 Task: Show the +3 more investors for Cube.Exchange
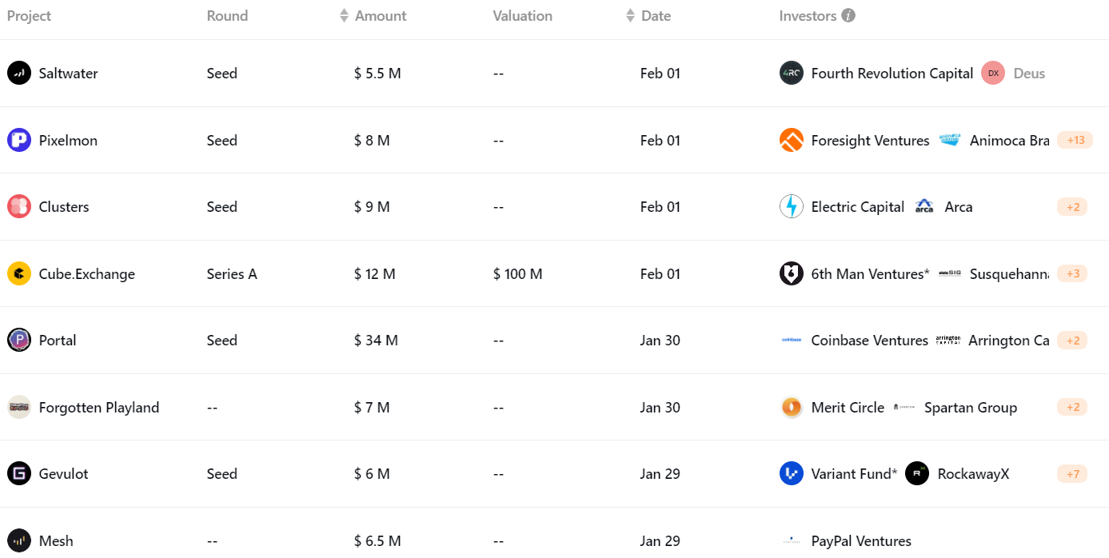point(1072,273)
